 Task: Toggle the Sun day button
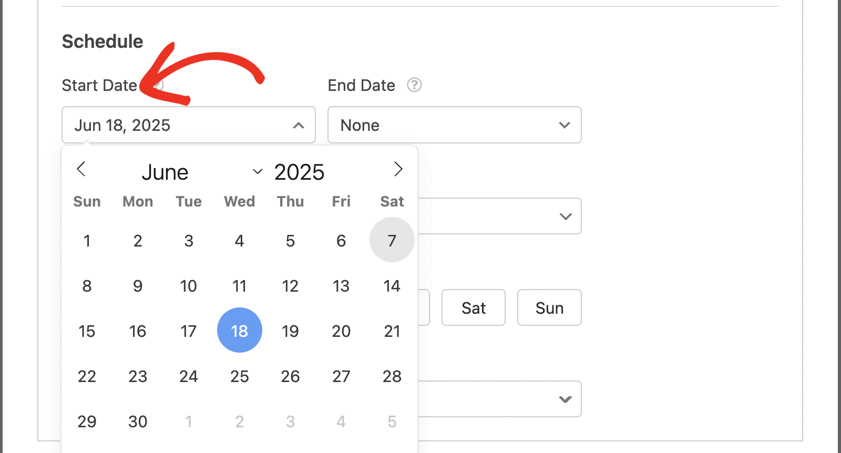[549, 307]
